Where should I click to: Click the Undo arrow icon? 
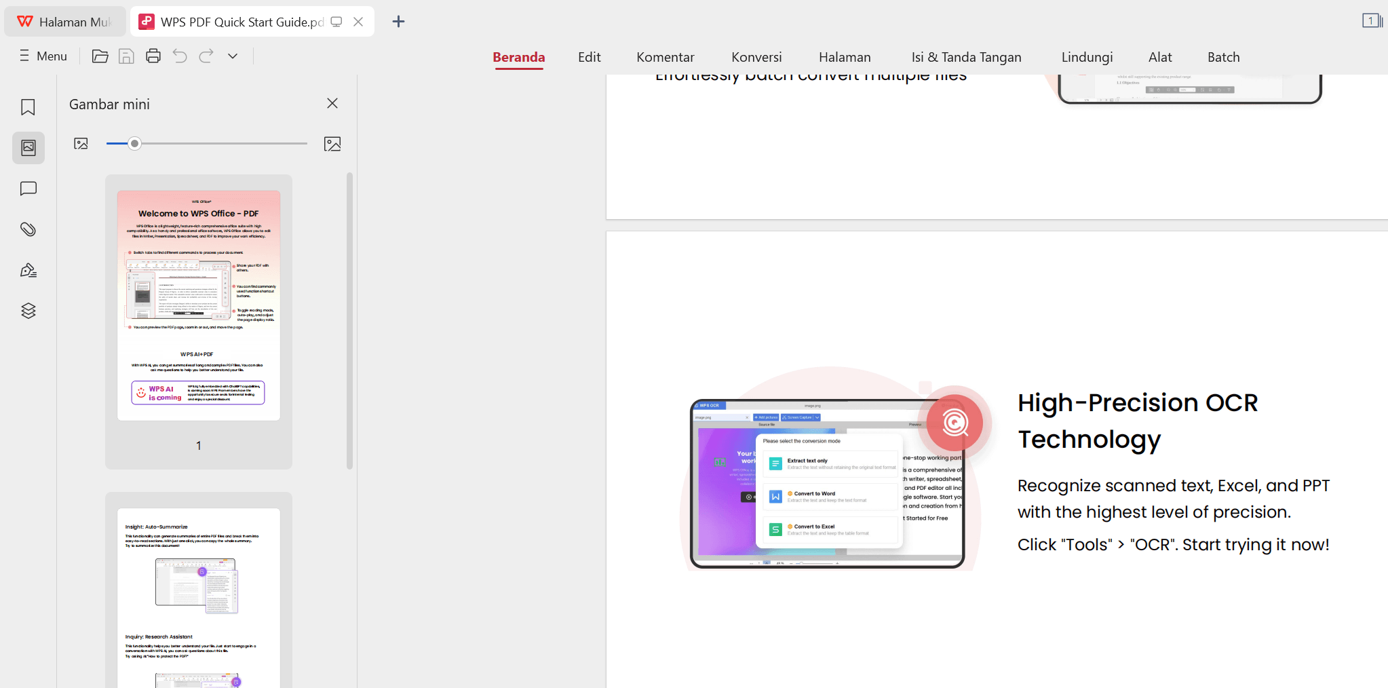coord(180,56)
